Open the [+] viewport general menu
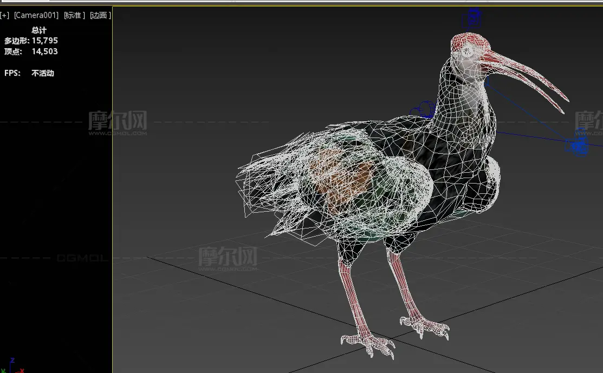The height and width of the screenshot is (373, 603). coord(5,15)
